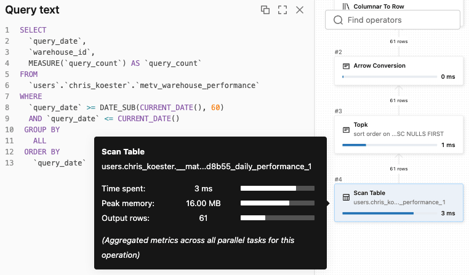Click CURRENT_DATE() on line 9

[x=148, y=118]
